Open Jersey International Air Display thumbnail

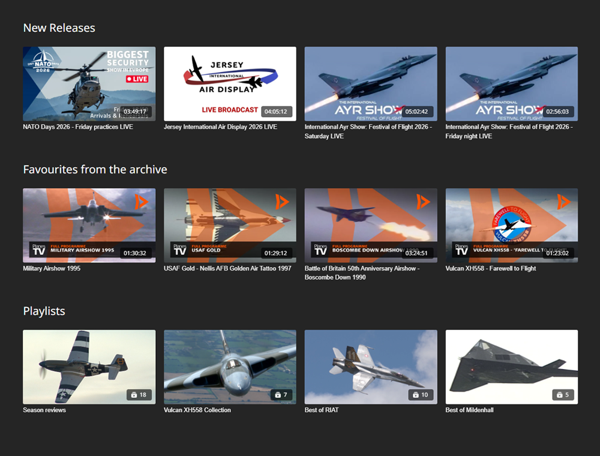(230, 84)
